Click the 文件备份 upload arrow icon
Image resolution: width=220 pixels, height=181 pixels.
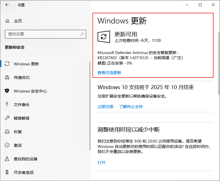pyautogui.click(x=8, y=105)
